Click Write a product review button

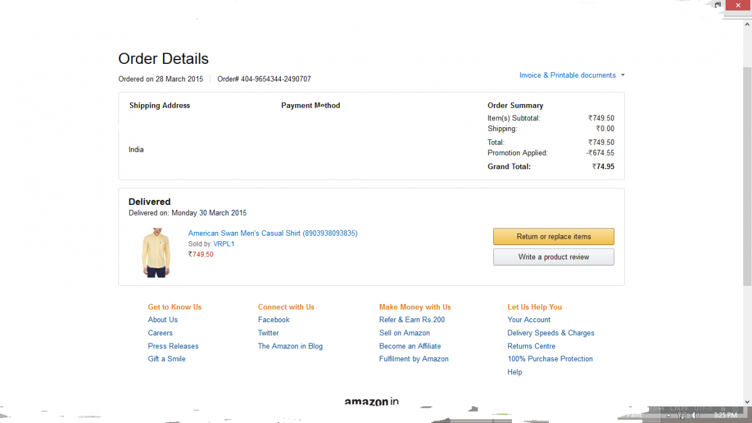pyautogui.click(x=553, y=257)
